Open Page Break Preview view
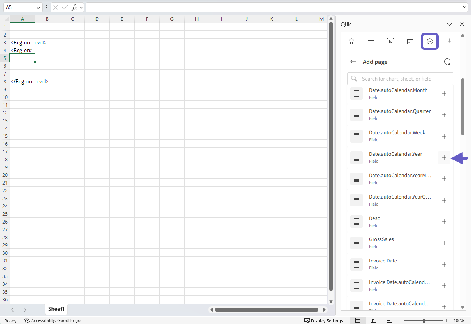The width and height of the screenshot is (471, 324). tap(389, 320)
